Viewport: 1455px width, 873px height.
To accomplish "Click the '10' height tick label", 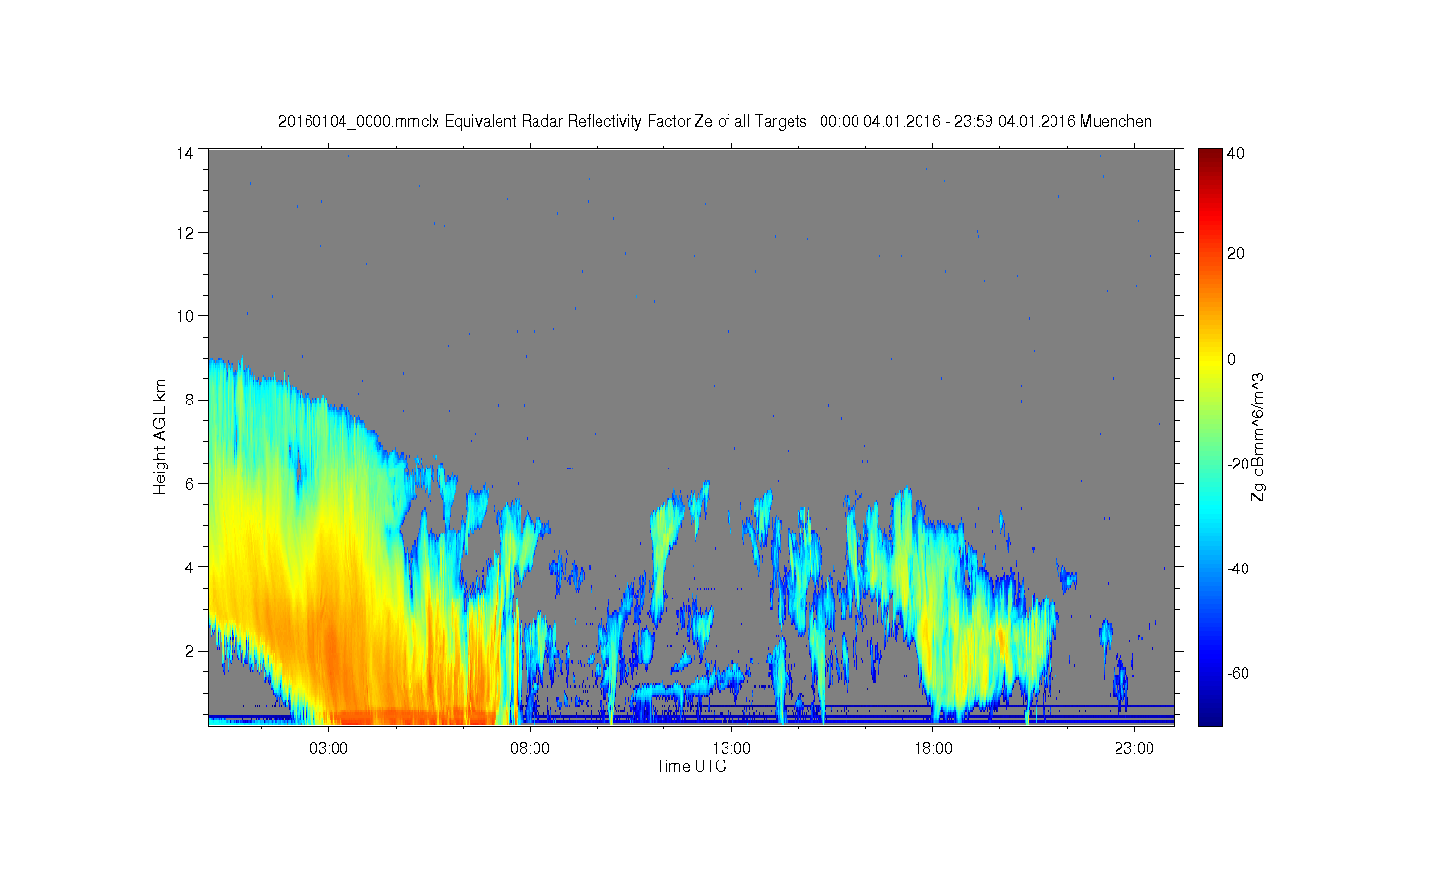I will click(185, 315).
